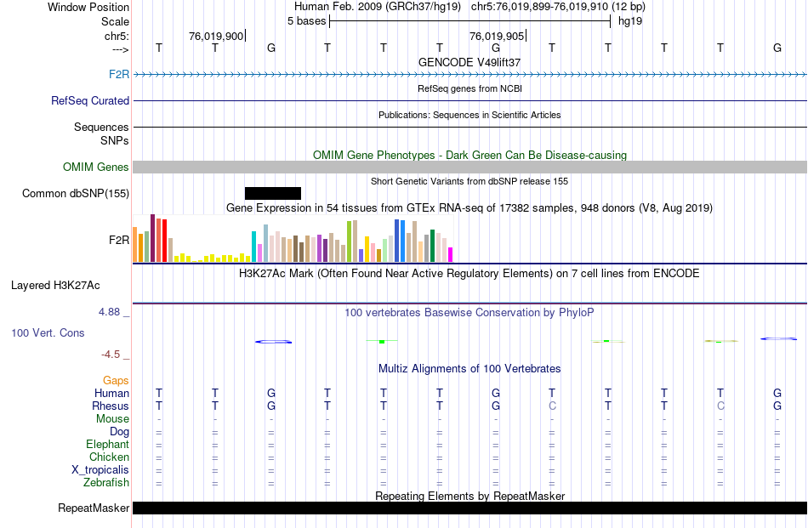The image size is (808, 528).
Task: Select the black dbSNP variant block
Action: (273, 193)
